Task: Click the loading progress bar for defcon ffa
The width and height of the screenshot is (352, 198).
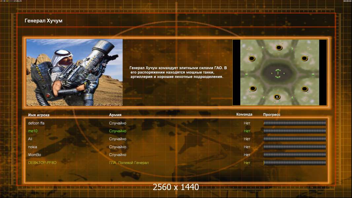Action: 295,123
